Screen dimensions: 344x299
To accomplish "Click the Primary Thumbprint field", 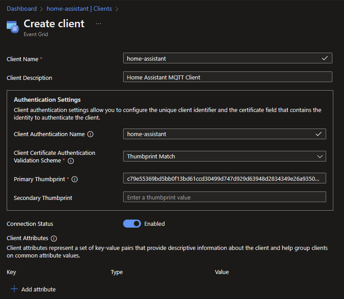I will click(224, 178).
